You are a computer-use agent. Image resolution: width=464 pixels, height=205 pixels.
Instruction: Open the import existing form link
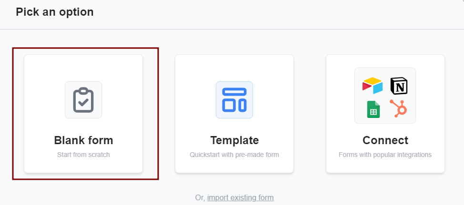[240, 197]
